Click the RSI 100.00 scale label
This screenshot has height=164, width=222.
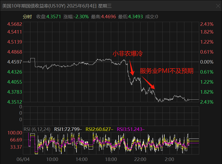pyautogui.click(x=15, y=133)
